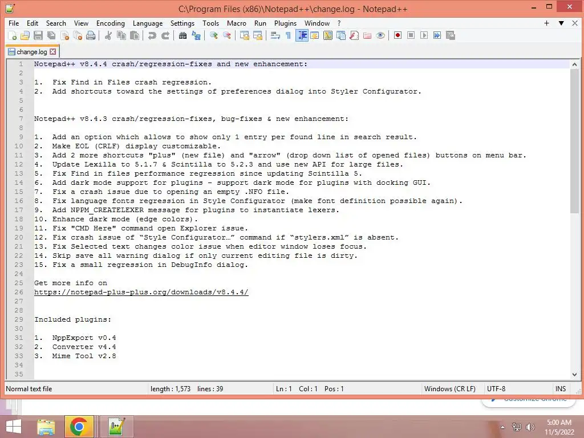Open the Windows Start button
This screenshot has height=438, width=584.
[x=14, y=427]
